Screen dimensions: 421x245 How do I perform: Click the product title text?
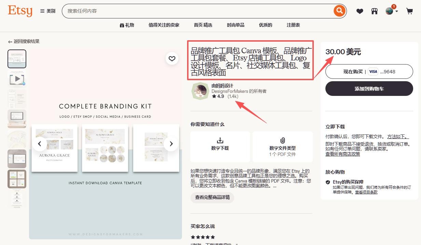251,62
